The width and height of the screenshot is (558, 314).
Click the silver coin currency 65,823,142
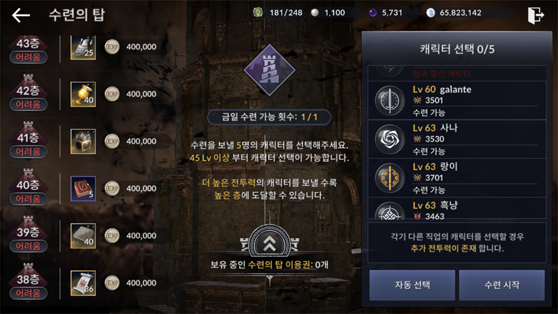(x=454, y=13)
